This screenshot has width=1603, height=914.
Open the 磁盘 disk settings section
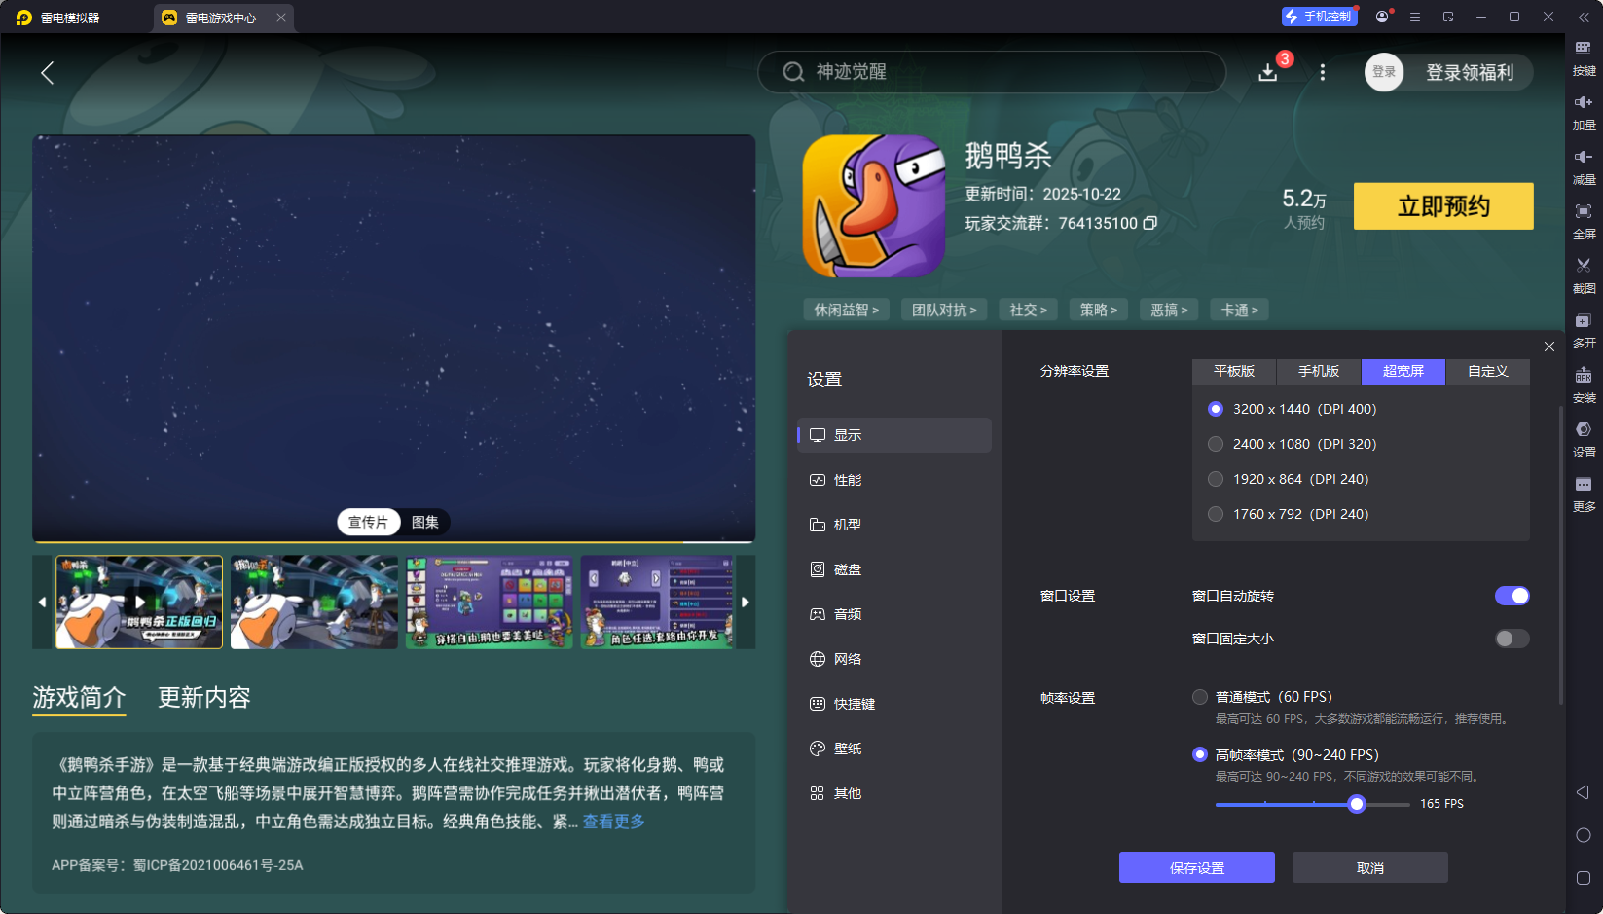pyautogui.click(x=847, y=568)
